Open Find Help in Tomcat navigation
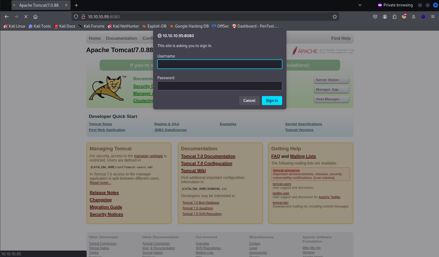439x257 pixels. tap(341, 38)
